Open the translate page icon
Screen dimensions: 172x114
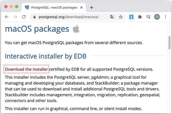click(x=112, y=17)
